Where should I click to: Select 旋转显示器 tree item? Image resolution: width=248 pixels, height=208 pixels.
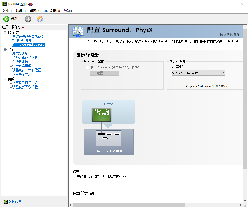coord(20,62)
